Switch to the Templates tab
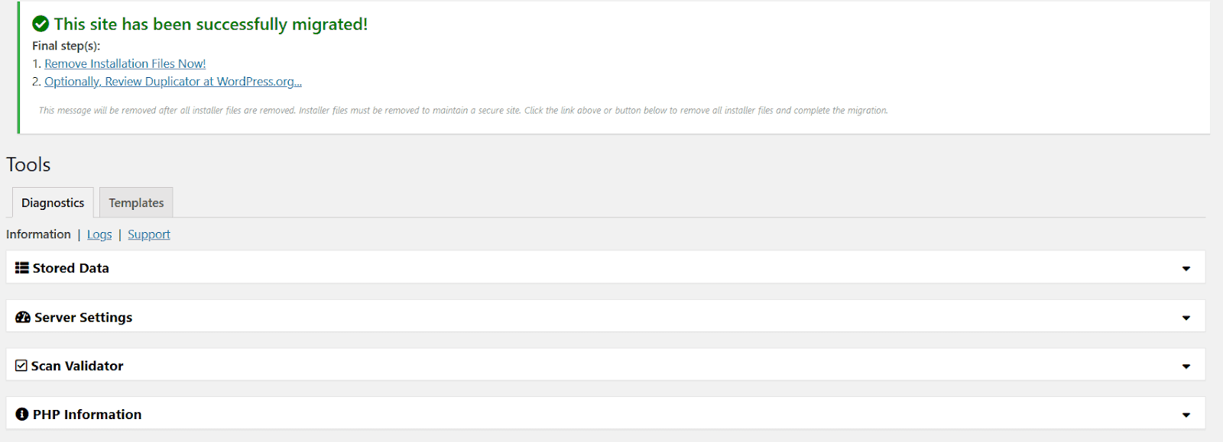 [136, 203]
